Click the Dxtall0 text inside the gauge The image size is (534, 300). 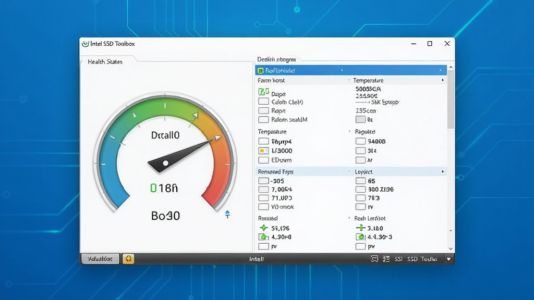(x=165, y=135)
